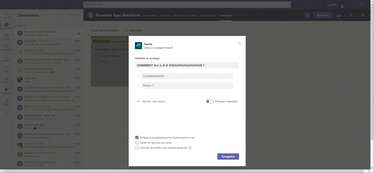Select the Conversation icon in the sidebar

(7, 25)
